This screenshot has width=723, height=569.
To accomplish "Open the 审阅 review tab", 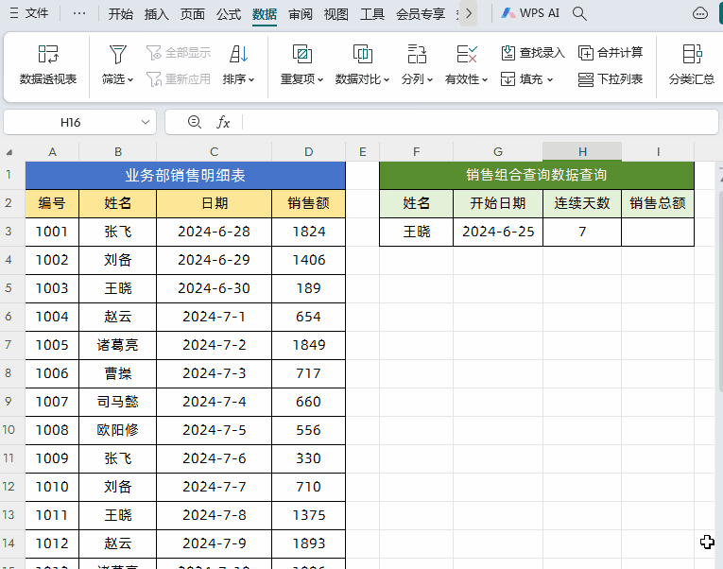I will click(301, 14).
